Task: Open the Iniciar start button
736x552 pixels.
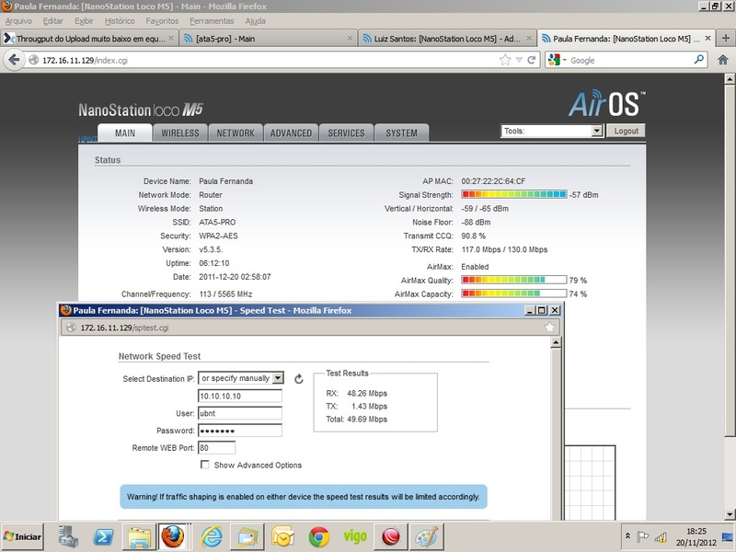Action: [x=22, y=536]
